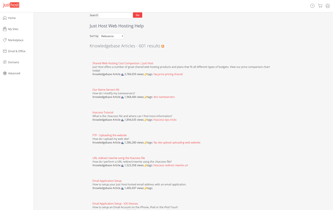Click the Marketplace tag icon
Viewport: 333px width, 210px height.
pos(5,40)
